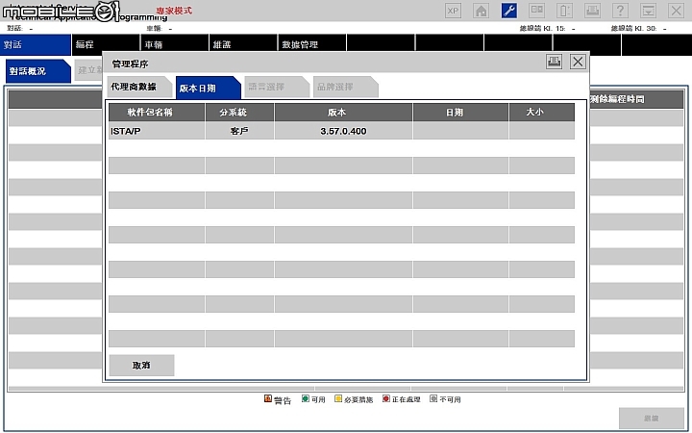Open the 維護 main menu
Viewport: 692px width, 433px height.
tap(243, 44)
